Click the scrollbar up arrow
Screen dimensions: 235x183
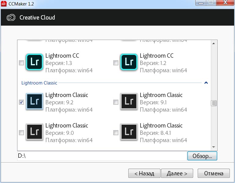[x=214, y=44]
